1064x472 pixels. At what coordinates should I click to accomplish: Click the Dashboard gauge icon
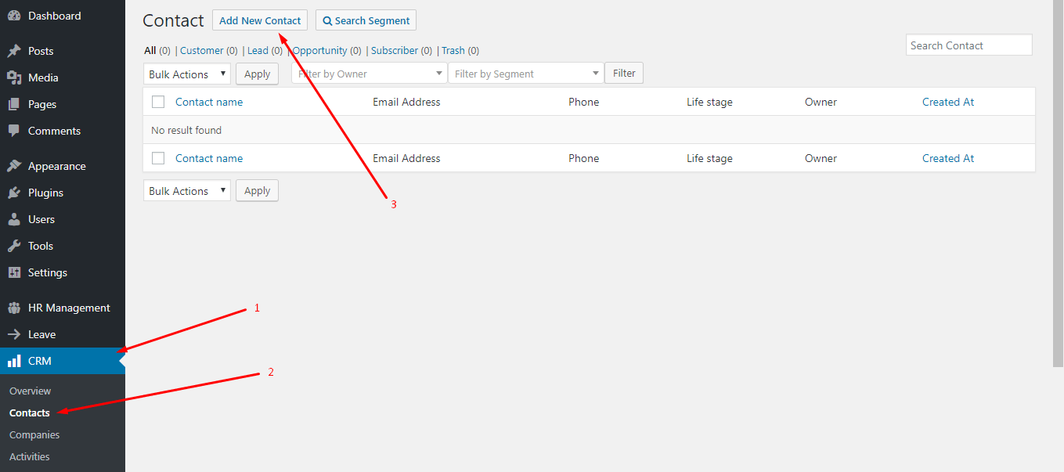14,16
